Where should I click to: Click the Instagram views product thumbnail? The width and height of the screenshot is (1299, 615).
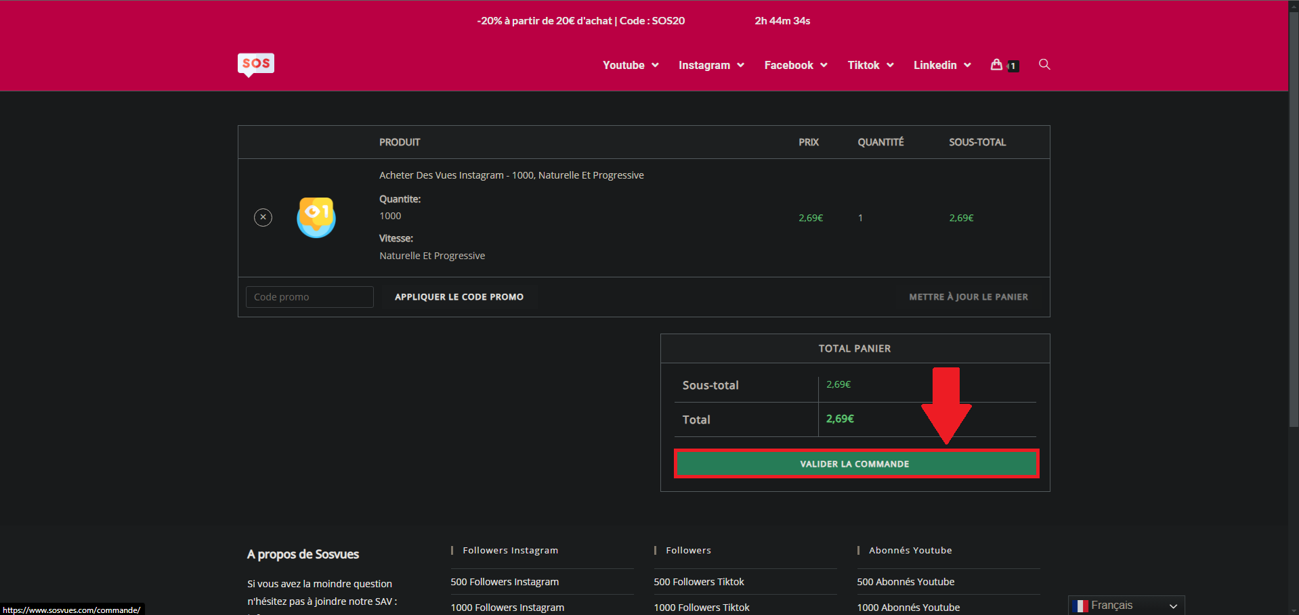(316, 217)
